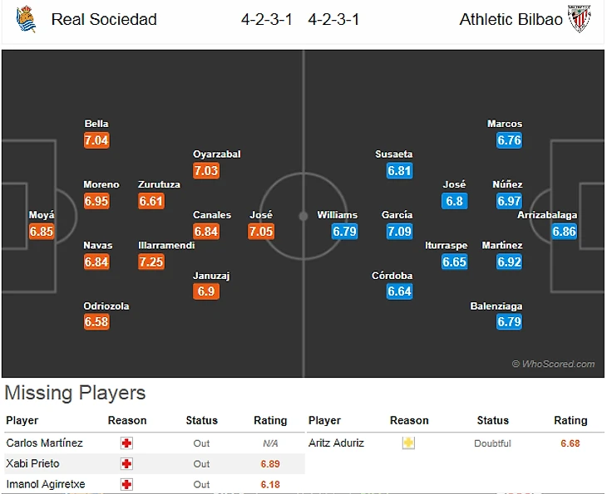Click Arrizabalaga's 6.86 rating badge
Viewport: 607px width, 494px height.
click(564, 232)
